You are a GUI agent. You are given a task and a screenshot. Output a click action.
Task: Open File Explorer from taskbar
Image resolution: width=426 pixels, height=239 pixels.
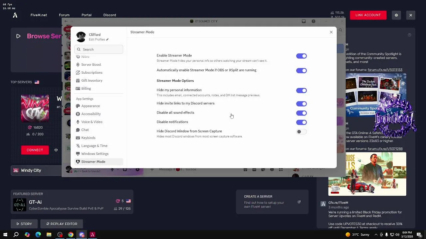pos(49,235)
